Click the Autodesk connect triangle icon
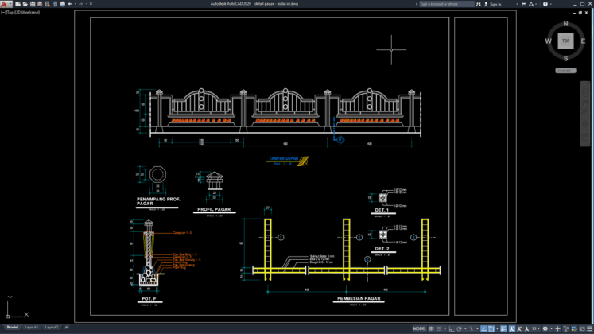The width and height of the screenshot is (594, 334). (x=530, y=4)
